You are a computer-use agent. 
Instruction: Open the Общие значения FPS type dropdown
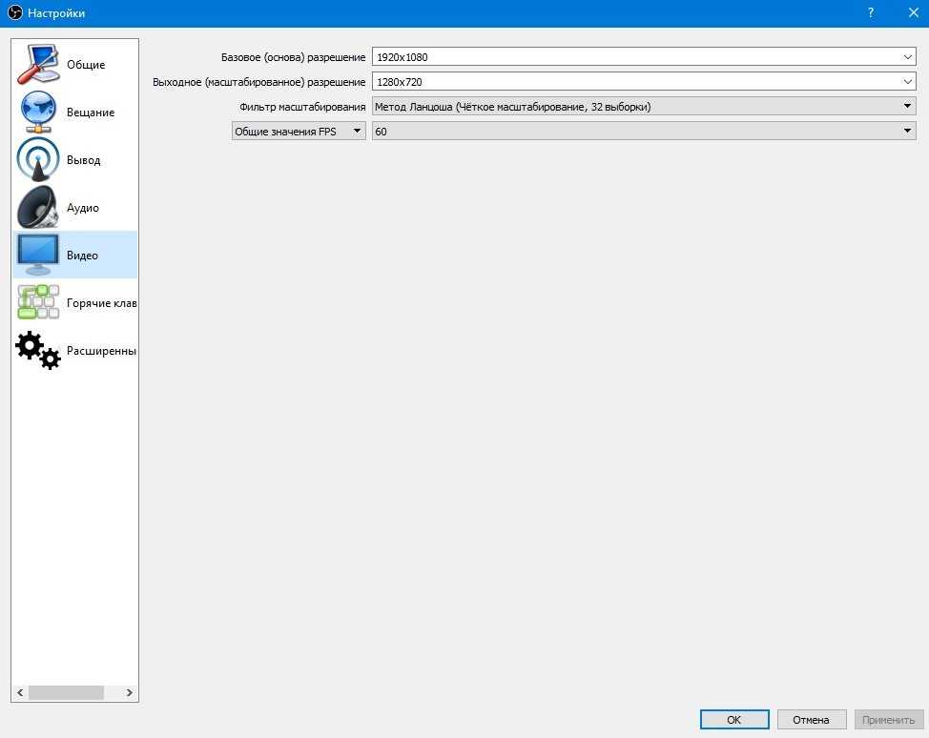point(299,131)
